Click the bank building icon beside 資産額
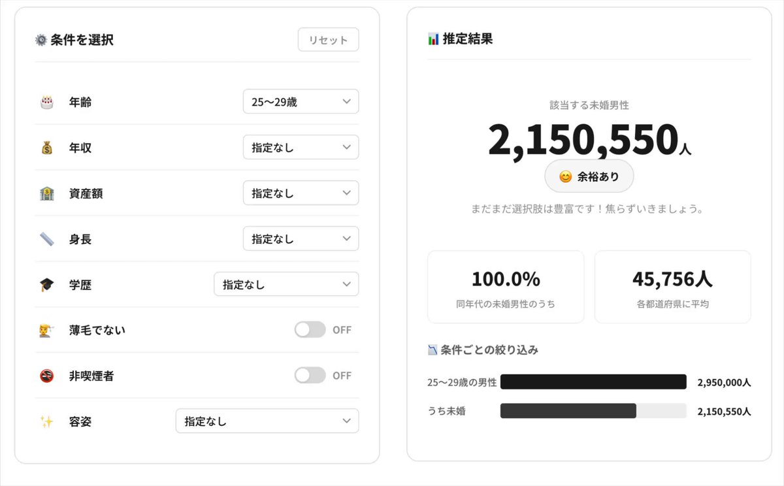Viewport: 784px width, 486px height. click(x=46, y=193)
